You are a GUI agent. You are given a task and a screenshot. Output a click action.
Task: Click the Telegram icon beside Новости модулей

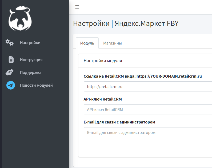(x=11, y=85)
